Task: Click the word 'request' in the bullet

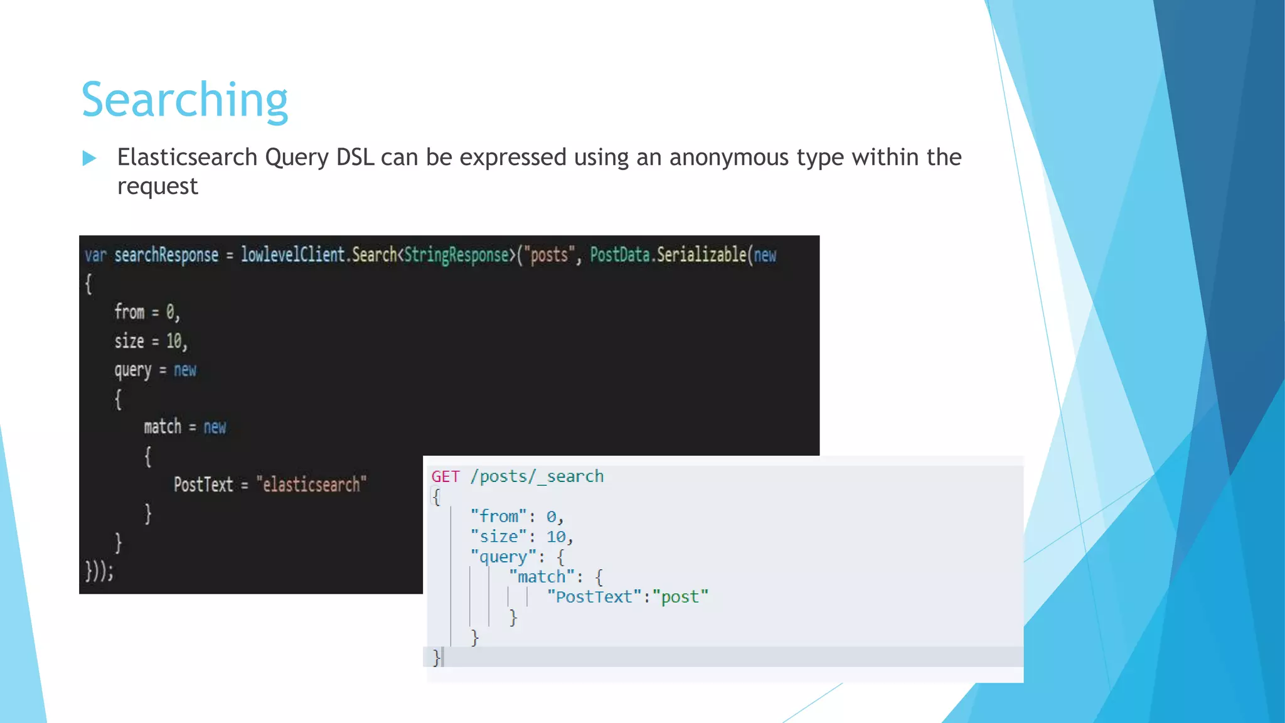Action: point(157,186)
